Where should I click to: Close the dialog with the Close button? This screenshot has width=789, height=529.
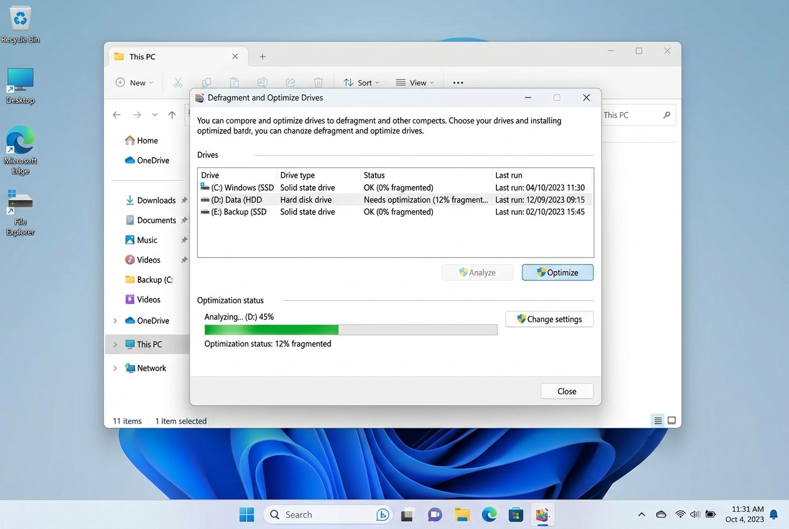(567, 391)
